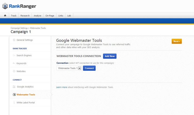Select the Analyse menu item
Screen dimensions: 194x115
coord(37,16)
